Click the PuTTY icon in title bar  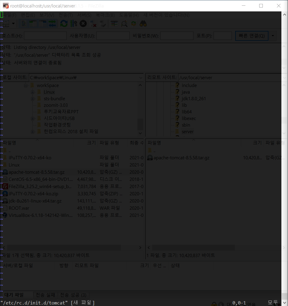coord(6,6)
